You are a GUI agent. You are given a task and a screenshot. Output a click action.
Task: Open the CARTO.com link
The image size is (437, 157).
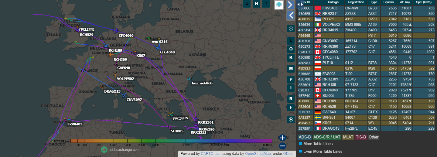pos(211,154)
